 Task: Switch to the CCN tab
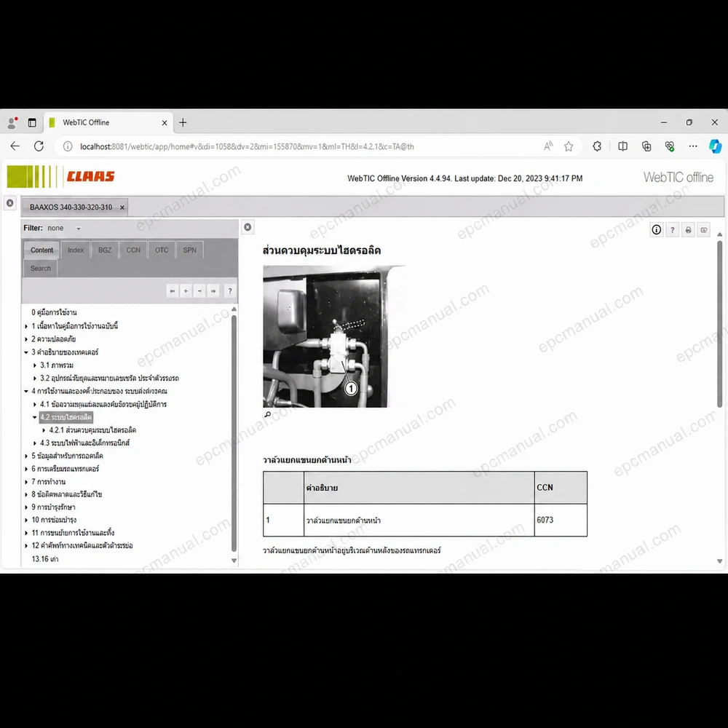pyautogui.click(x=133, y=250)
